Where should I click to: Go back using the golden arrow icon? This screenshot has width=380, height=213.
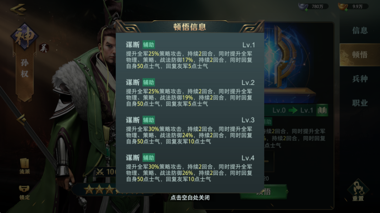point(18,9)
